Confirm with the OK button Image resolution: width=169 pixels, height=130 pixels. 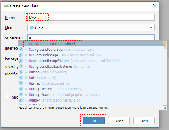(x=94, y=121)
